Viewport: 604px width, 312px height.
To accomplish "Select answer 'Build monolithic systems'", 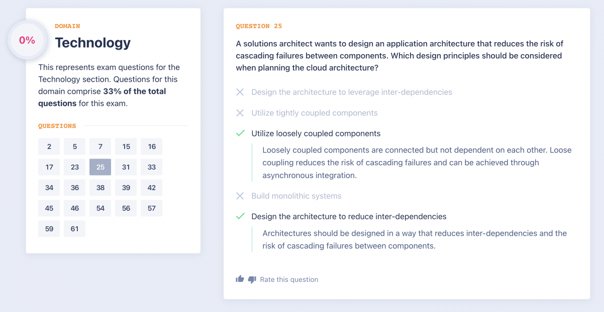I will pyautogui.click(x=296, y=196).
